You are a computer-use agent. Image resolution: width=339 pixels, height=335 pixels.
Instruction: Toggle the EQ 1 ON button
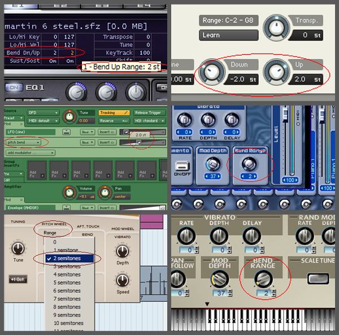14,88
